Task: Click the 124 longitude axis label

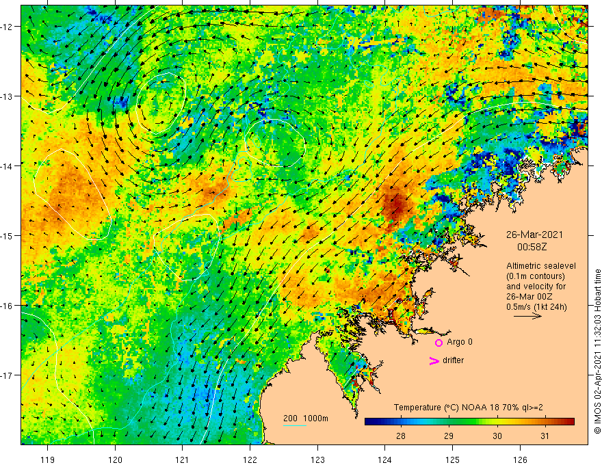Action: [384, 460]
